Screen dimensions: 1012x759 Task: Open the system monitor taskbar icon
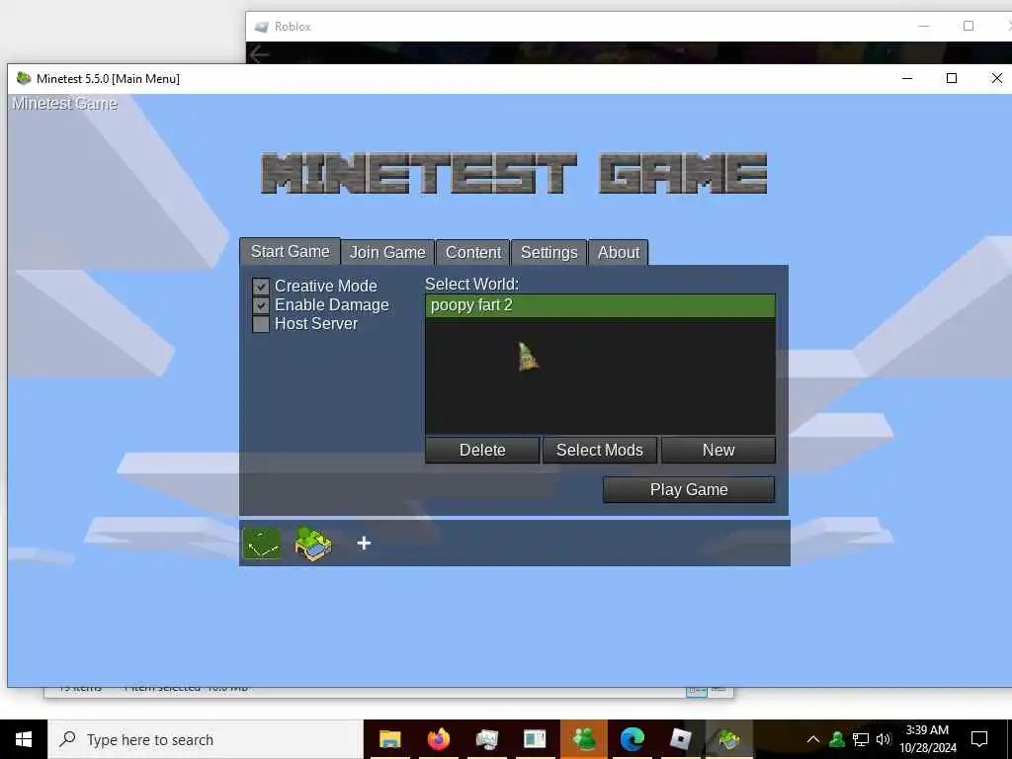point(486,739)
